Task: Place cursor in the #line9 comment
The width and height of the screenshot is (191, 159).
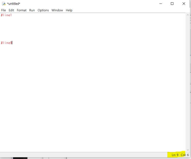Action: point(6,43)
